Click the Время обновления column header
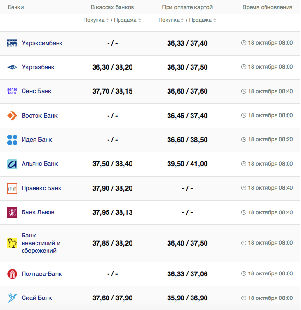The image size is (301, 310). [267, 8]
